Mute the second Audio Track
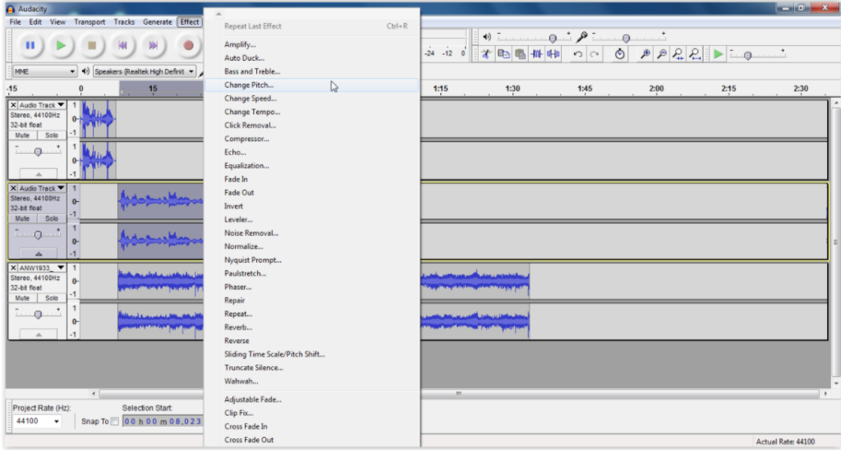The image size is (841, 450). pyautogui.click(x=22, y=218)
